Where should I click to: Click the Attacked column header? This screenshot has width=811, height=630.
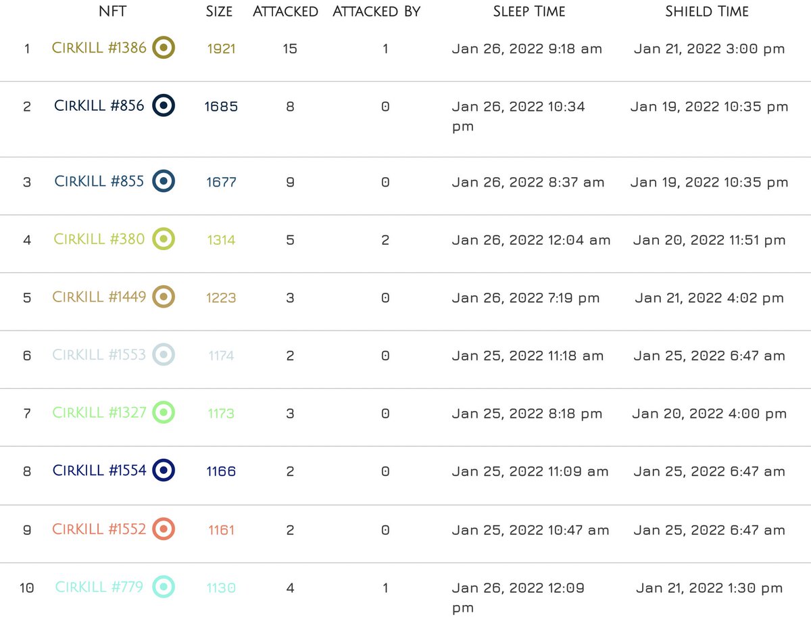285,11
